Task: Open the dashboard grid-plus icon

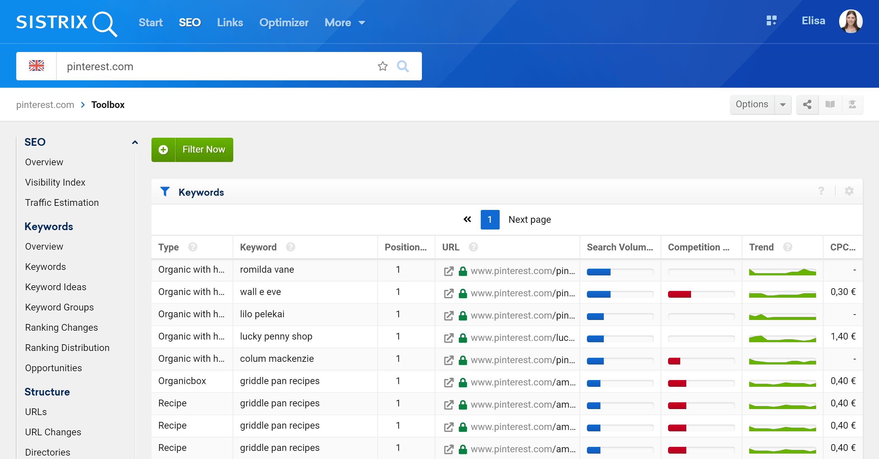Action: (771, 21)
